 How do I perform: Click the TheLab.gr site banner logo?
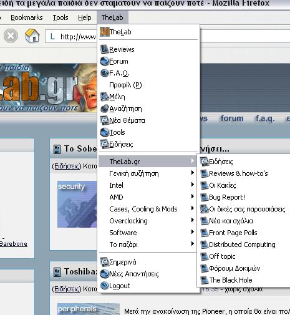48,88
